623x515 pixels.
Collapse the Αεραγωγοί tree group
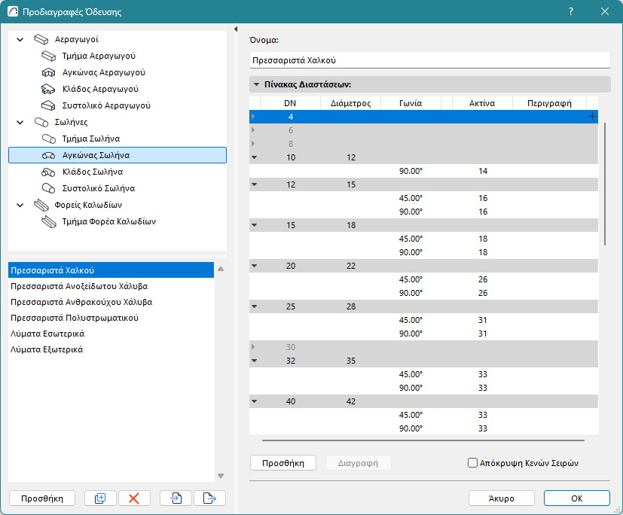click(20, 39)
